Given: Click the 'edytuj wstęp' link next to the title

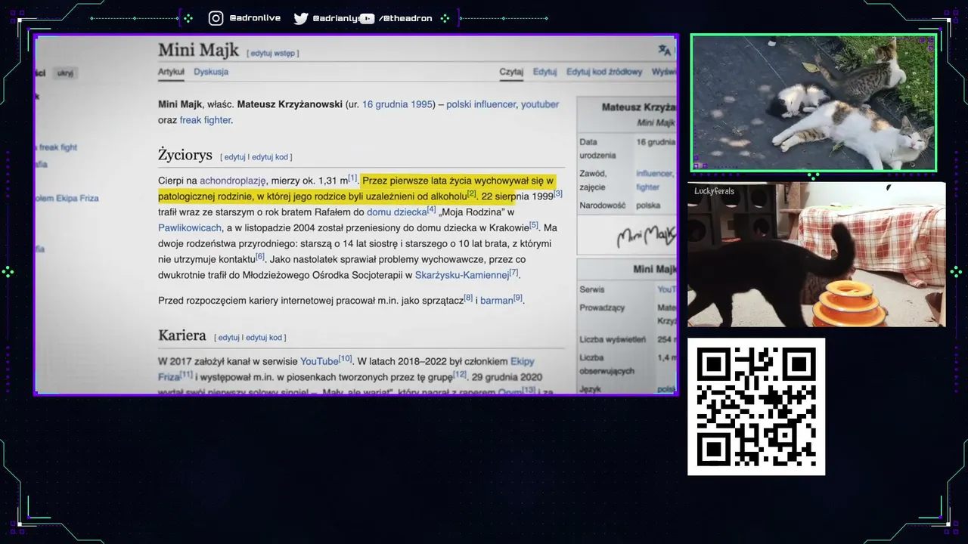Looking at the screenshot, I should tap(273, 54).
